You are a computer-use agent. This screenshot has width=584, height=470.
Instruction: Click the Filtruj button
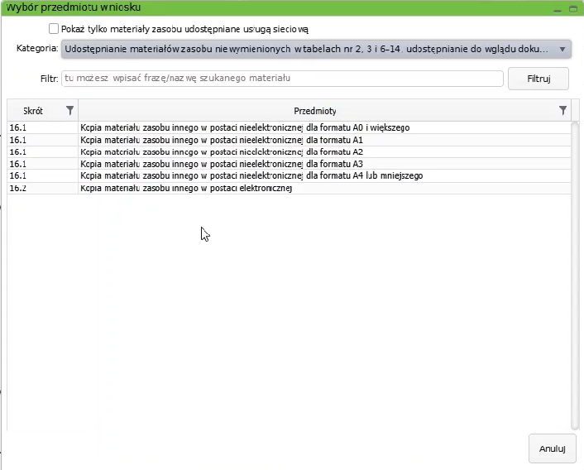pyautogui.click(x=539, y=79)
